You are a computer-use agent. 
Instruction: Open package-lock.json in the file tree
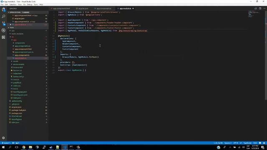[x=19, y=110]
